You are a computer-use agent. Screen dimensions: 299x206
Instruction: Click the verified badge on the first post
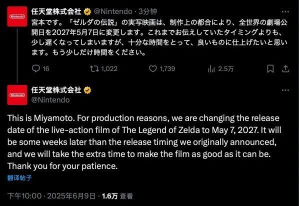87,12
